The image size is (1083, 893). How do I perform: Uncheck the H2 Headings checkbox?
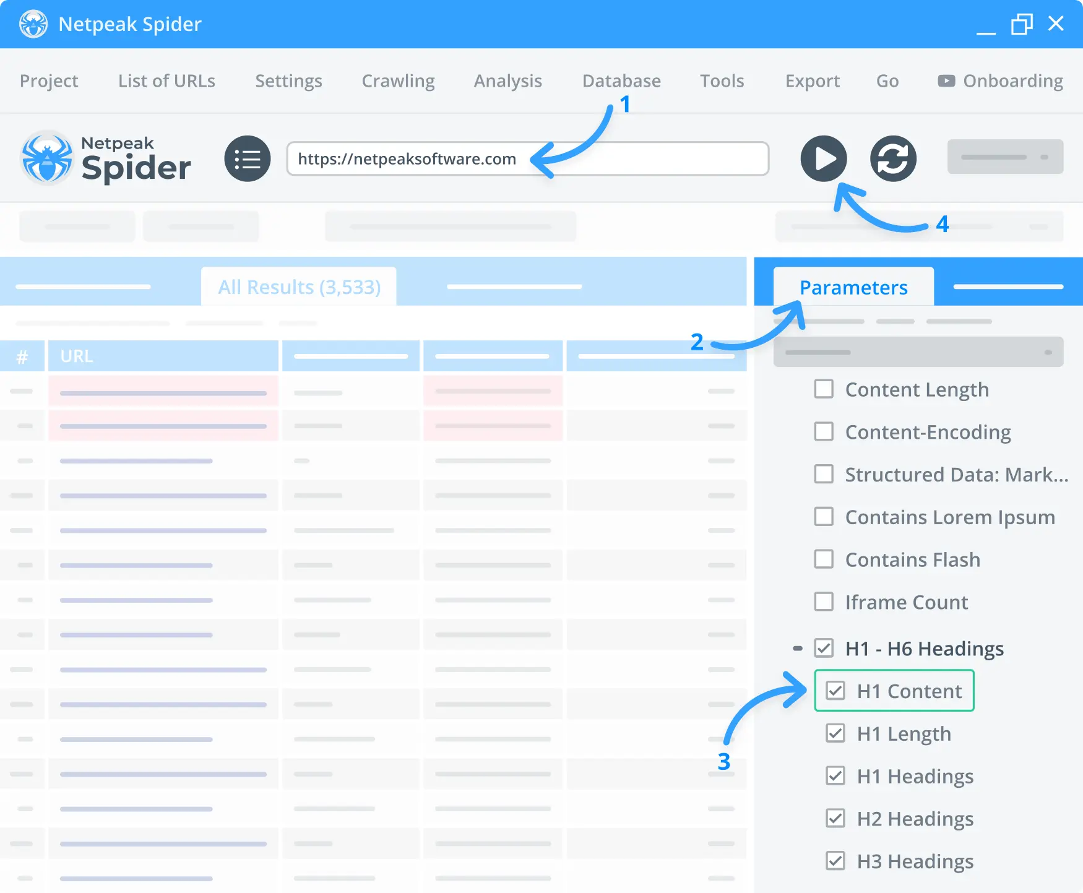coord(835,818)
